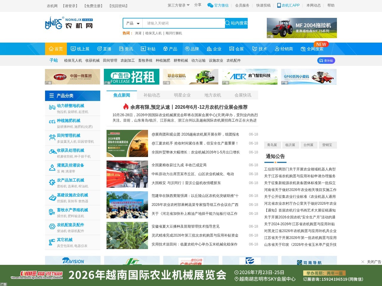Screen dimensions: 382x286
Task: Open the soybean plant news thumbnail
Action: tap(127, 235)
